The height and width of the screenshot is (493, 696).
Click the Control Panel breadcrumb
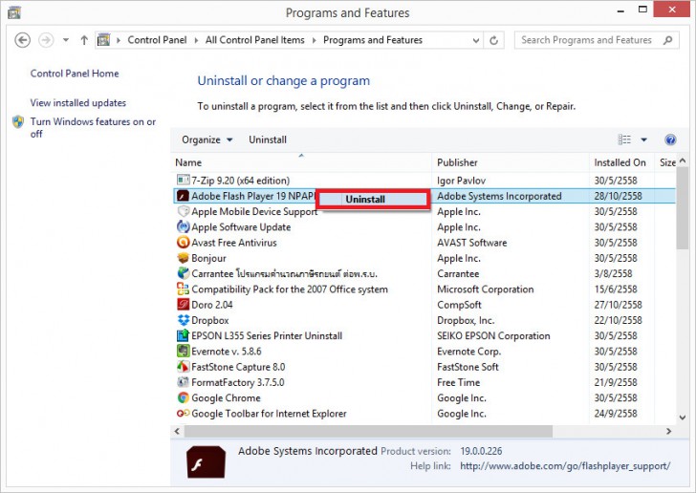pyautogui.click(x=157, y=40)
